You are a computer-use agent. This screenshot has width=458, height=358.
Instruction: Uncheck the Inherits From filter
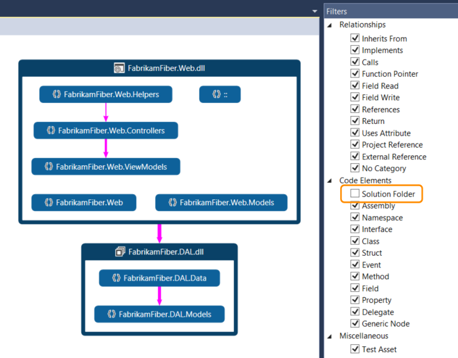click(355, 39)
